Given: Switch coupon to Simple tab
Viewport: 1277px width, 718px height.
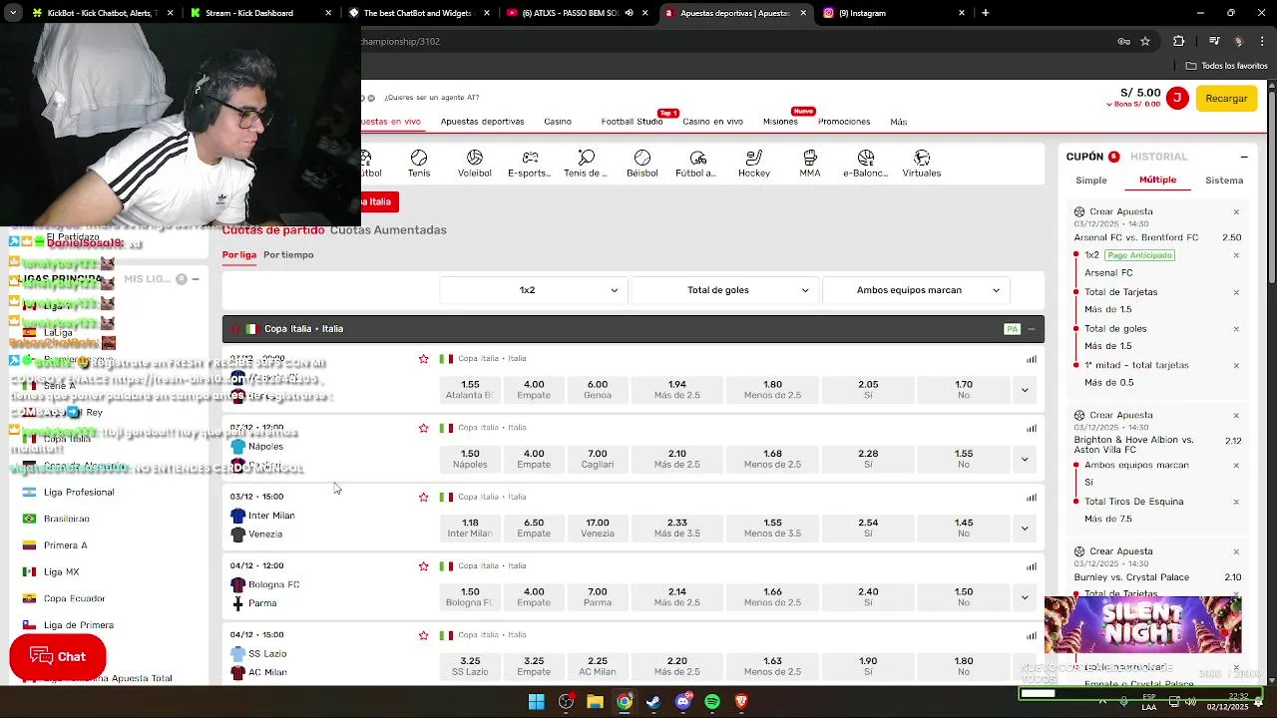Looking at the screenshot, I should point(1091,180).
